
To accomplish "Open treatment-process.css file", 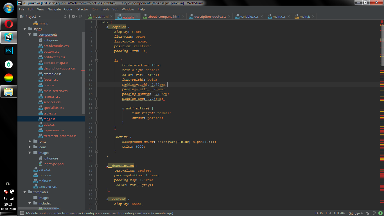I will tap(60, 136).
